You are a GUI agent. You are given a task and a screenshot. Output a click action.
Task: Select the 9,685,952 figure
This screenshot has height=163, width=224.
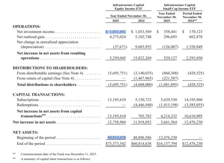pos(143,47)
